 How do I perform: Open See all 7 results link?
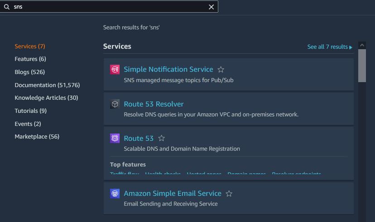(x=330, y=46)
